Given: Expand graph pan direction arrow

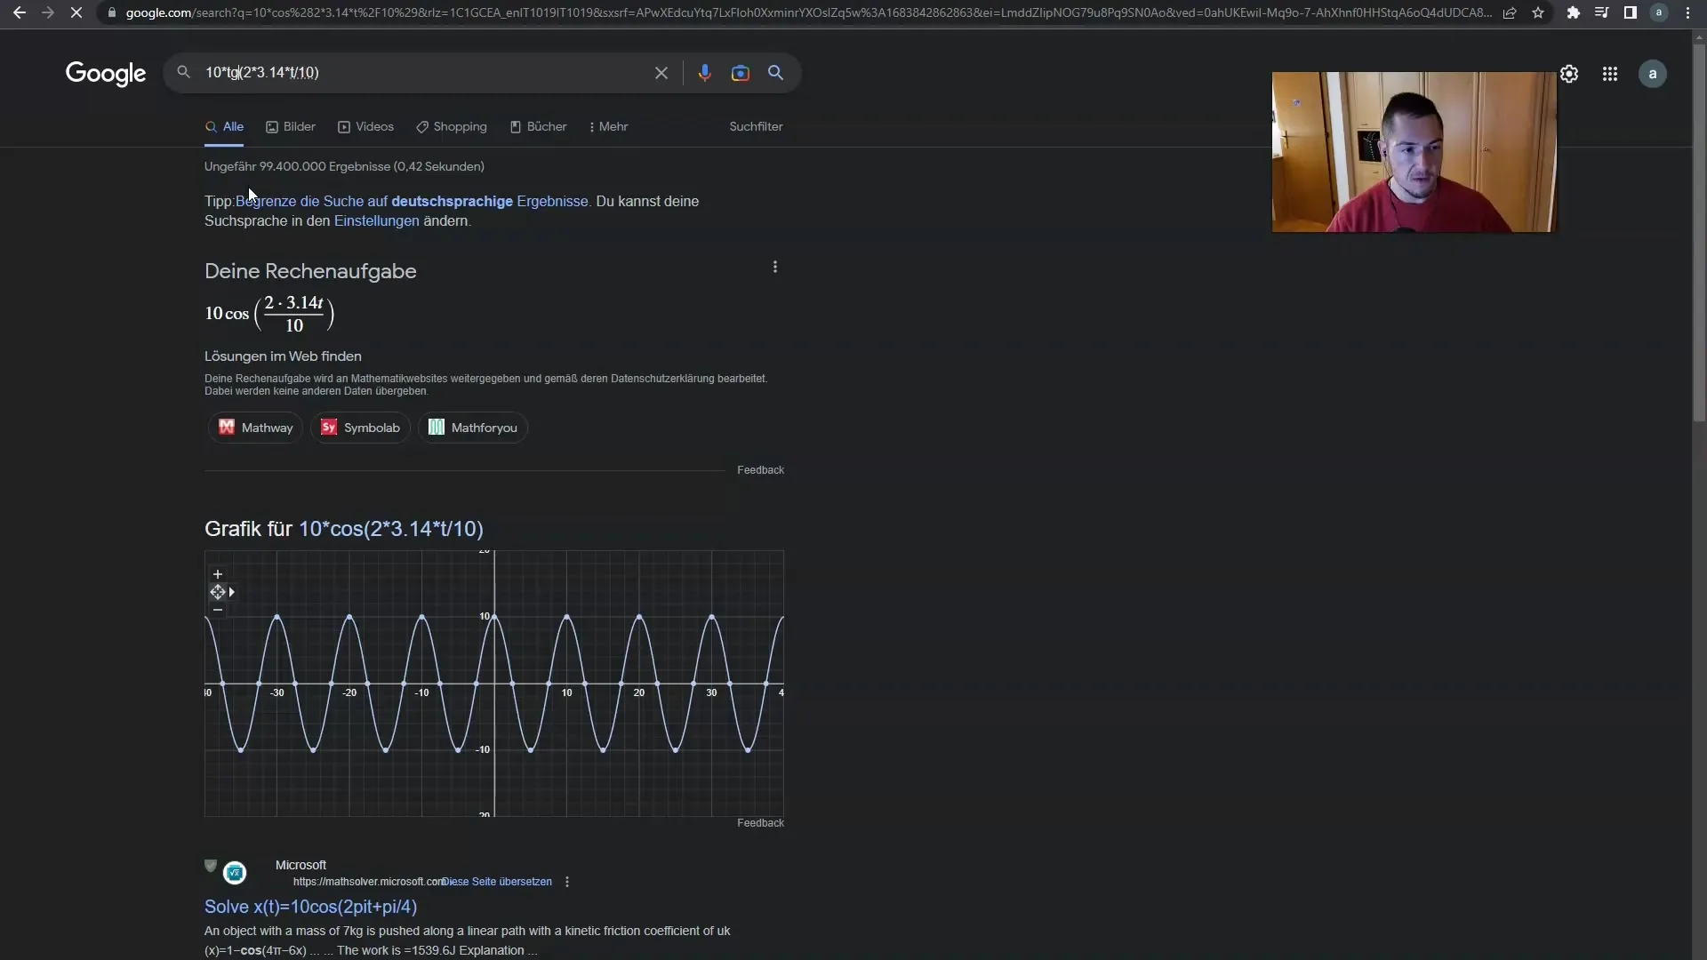Looking at the screenshot, I should pyautogui.click(x=232, y=592).
